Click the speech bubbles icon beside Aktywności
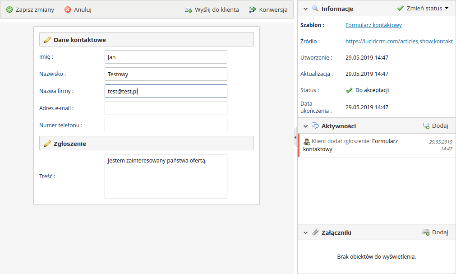456x274 pixels. coord(315,126)
